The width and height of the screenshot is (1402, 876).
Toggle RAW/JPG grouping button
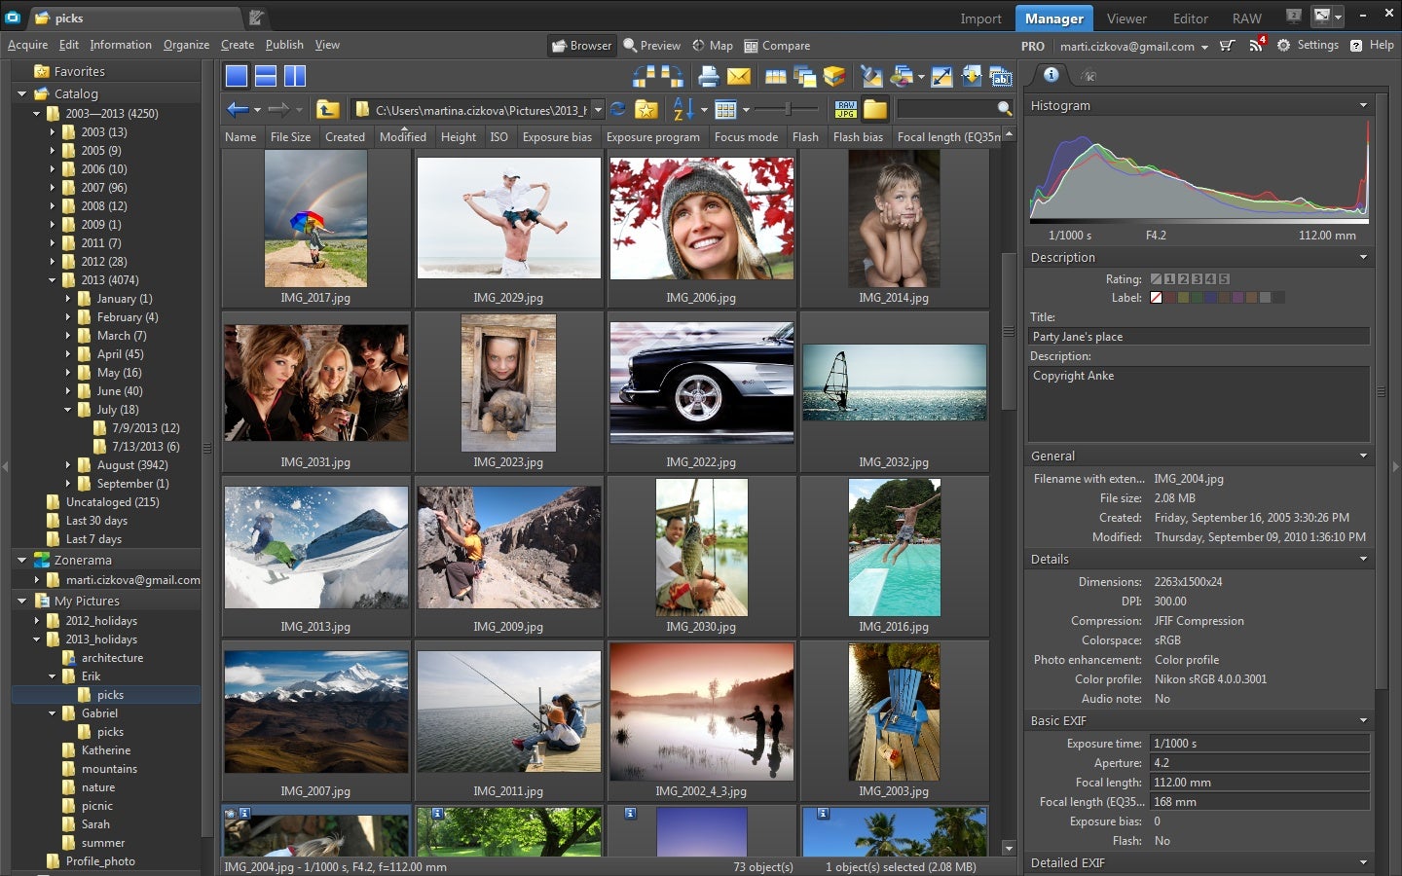click(846, 109)
